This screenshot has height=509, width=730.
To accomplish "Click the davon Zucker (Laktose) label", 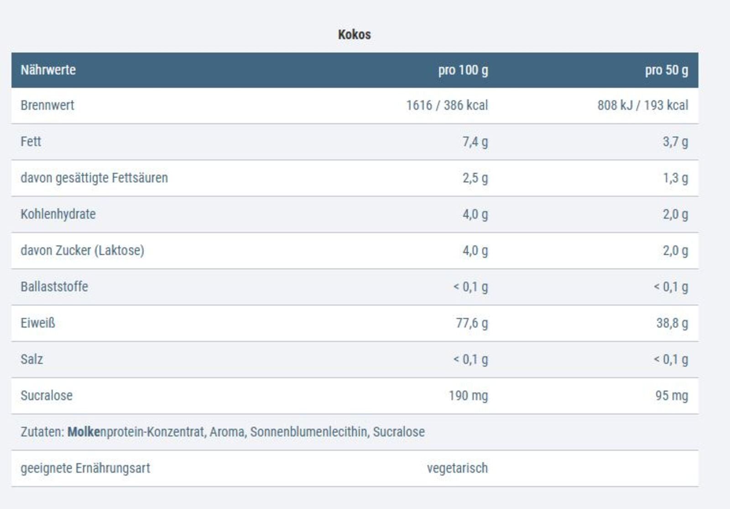I will [x=82, y=250].
